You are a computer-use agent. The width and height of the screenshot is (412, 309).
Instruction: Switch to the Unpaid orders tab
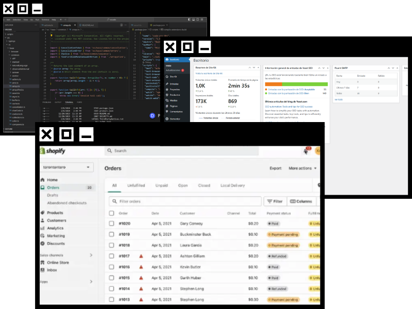pyautogui.click(x=162, y=185)
